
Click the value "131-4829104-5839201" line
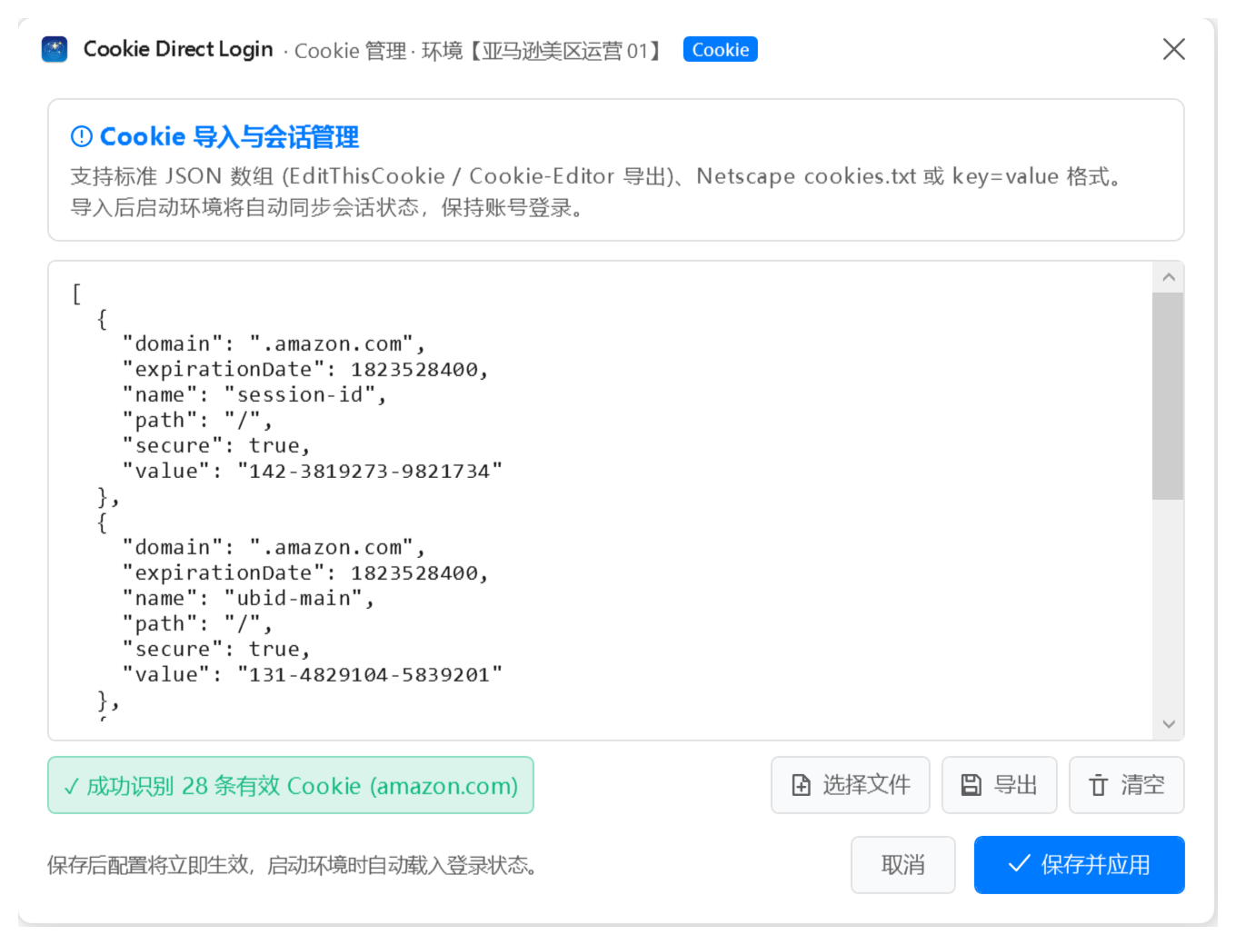313,675
